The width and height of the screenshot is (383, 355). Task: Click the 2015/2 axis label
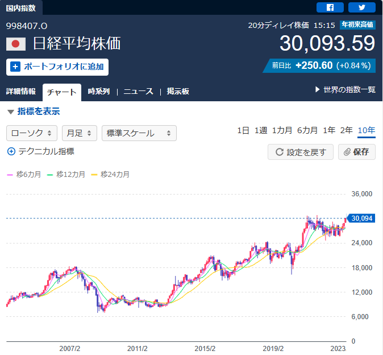(x=205, y=349)
